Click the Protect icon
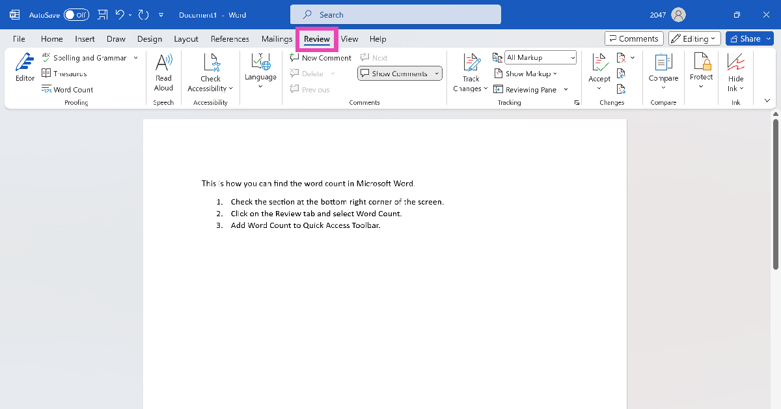This screenshot has height=409, width=781. coord(701,63)
